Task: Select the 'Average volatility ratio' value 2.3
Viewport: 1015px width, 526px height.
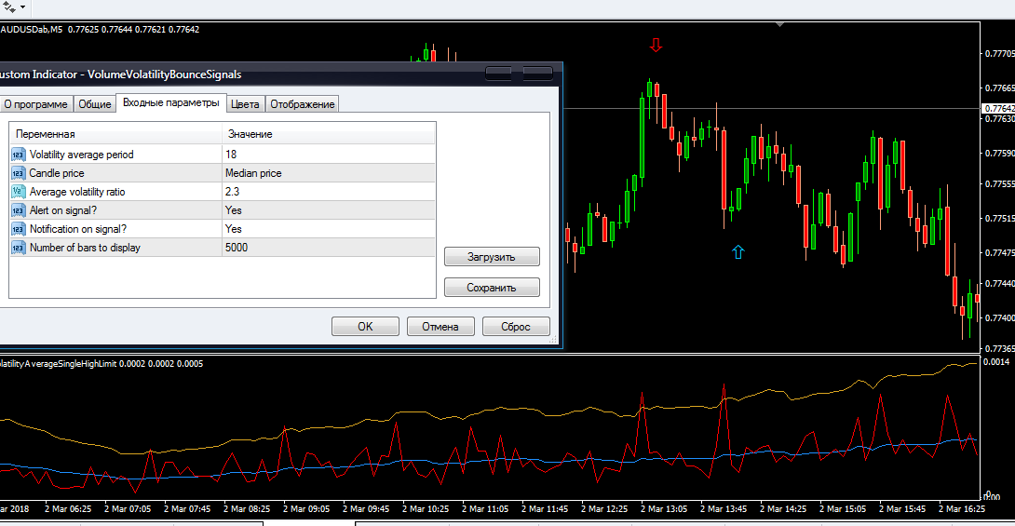Action: (329, 192)
